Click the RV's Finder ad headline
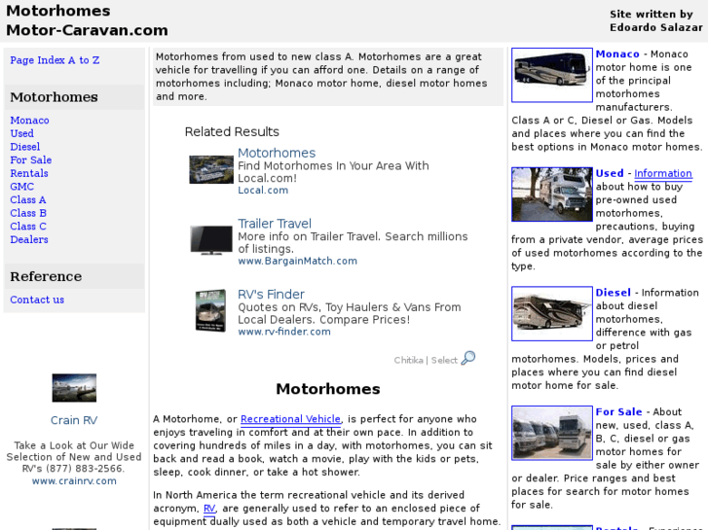This screenshot has height=530, width=708. (271, 294)
